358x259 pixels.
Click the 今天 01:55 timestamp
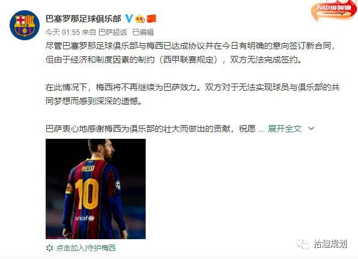point(62,32)
